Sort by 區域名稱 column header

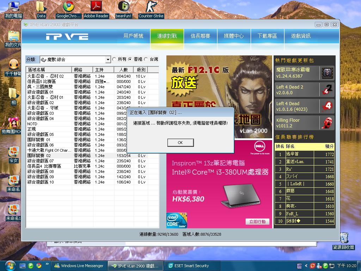(49, 70)
